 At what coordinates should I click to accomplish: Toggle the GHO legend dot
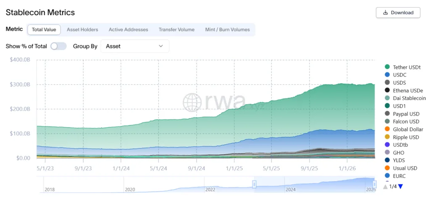click(x=387, y=153)
